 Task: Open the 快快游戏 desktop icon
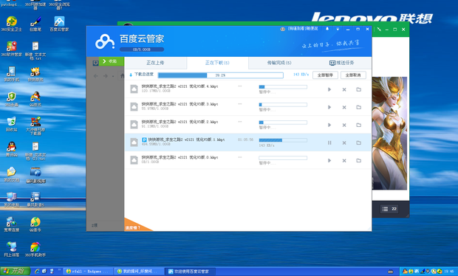pyautogui.click(x=35, y=74)
